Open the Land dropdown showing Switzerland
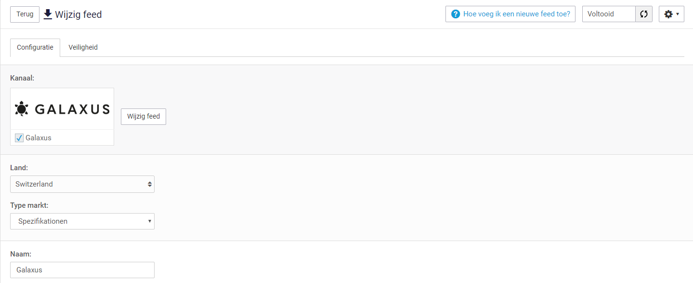This screenshot has width=693, height=283. (82, 184)
